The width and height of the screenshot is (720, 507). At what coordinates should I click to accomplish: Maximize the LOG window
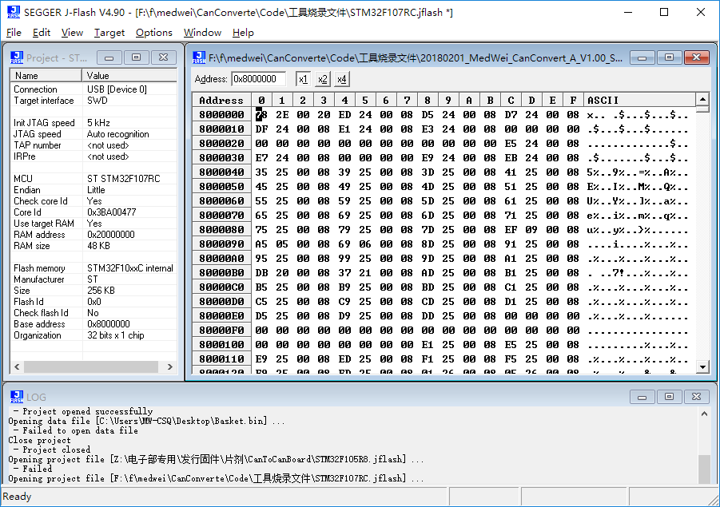coord(668,396)
